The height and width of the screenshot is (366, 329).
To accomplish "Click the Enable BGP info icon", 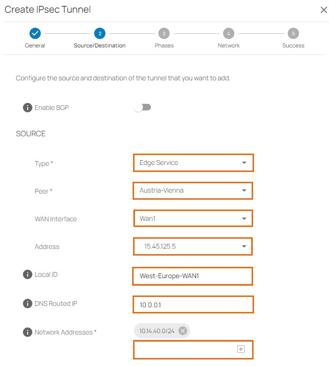I will click(28, 108).
